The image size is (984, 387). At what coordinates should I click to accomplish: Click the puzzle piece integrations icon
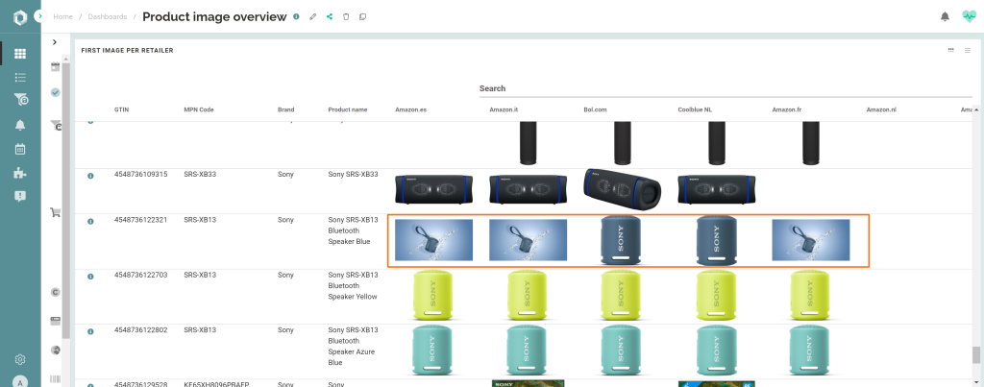point(19,173)
